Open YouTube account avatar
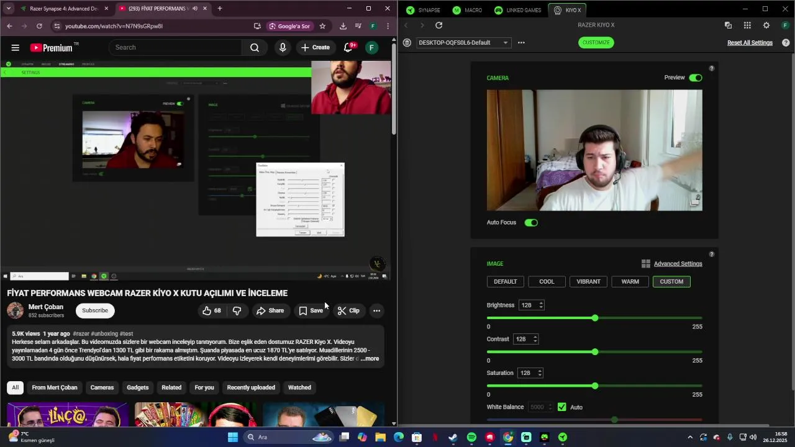795x447 pixels. (x=371, y=48)
